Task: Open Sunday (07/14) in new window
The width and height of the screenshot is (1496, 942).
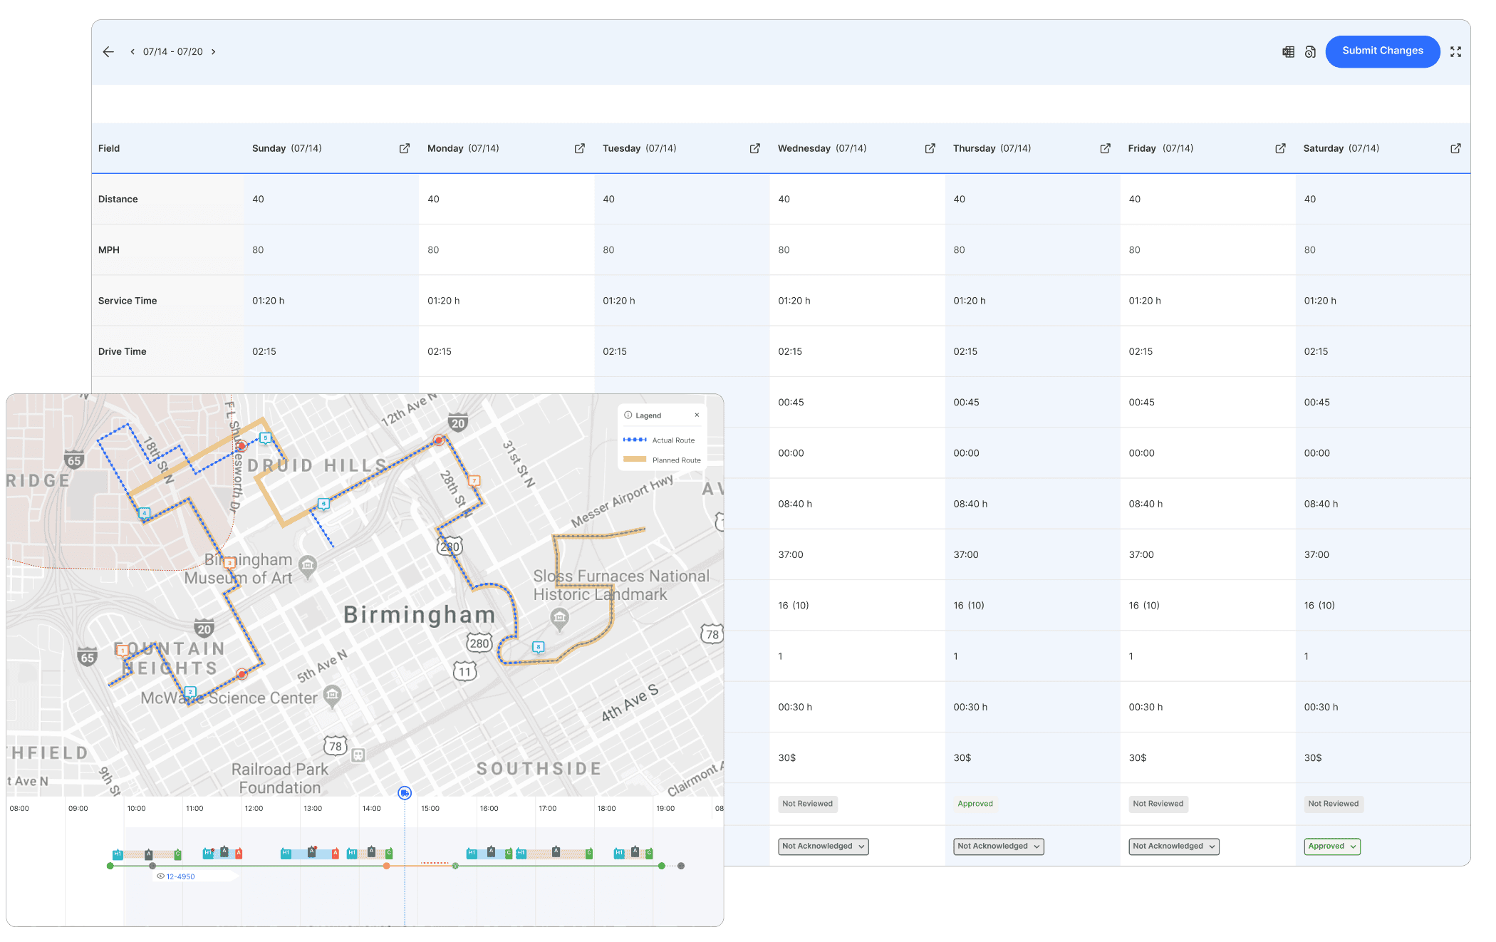Action: [405, 148]
